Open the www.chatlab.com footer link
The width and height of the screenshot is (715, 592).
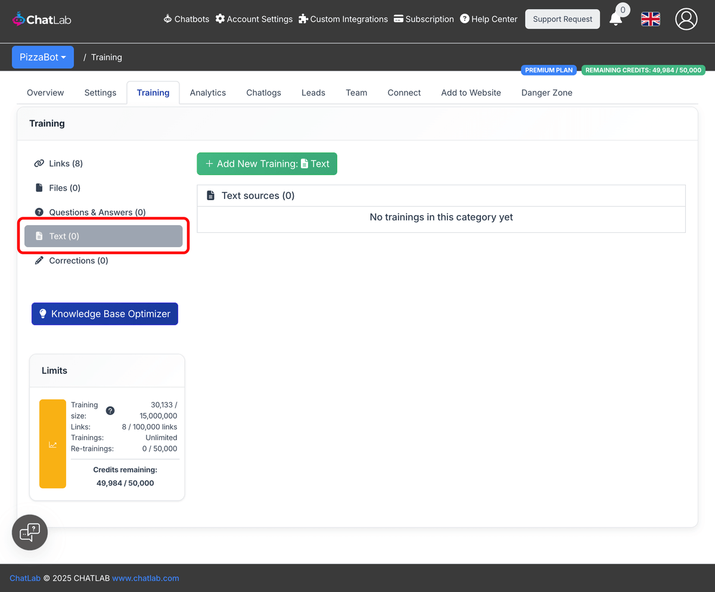click(145, 578)
